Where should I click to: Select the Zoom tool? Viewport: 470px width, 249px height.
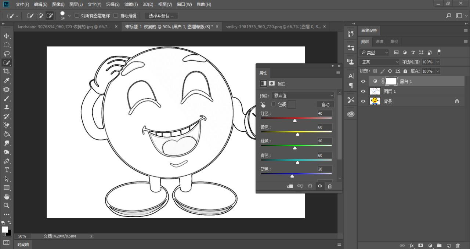(x=7, y=206)
